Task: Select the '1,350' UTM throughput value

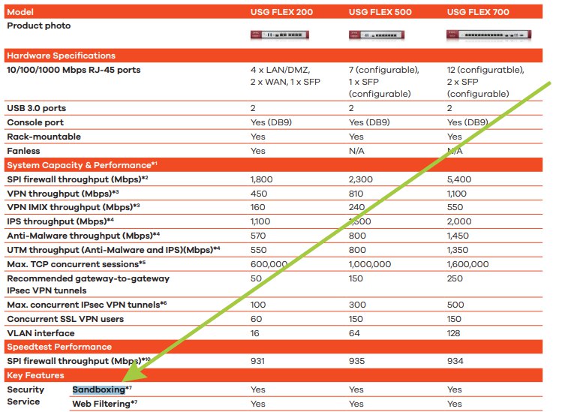Action: click(458, 250)
